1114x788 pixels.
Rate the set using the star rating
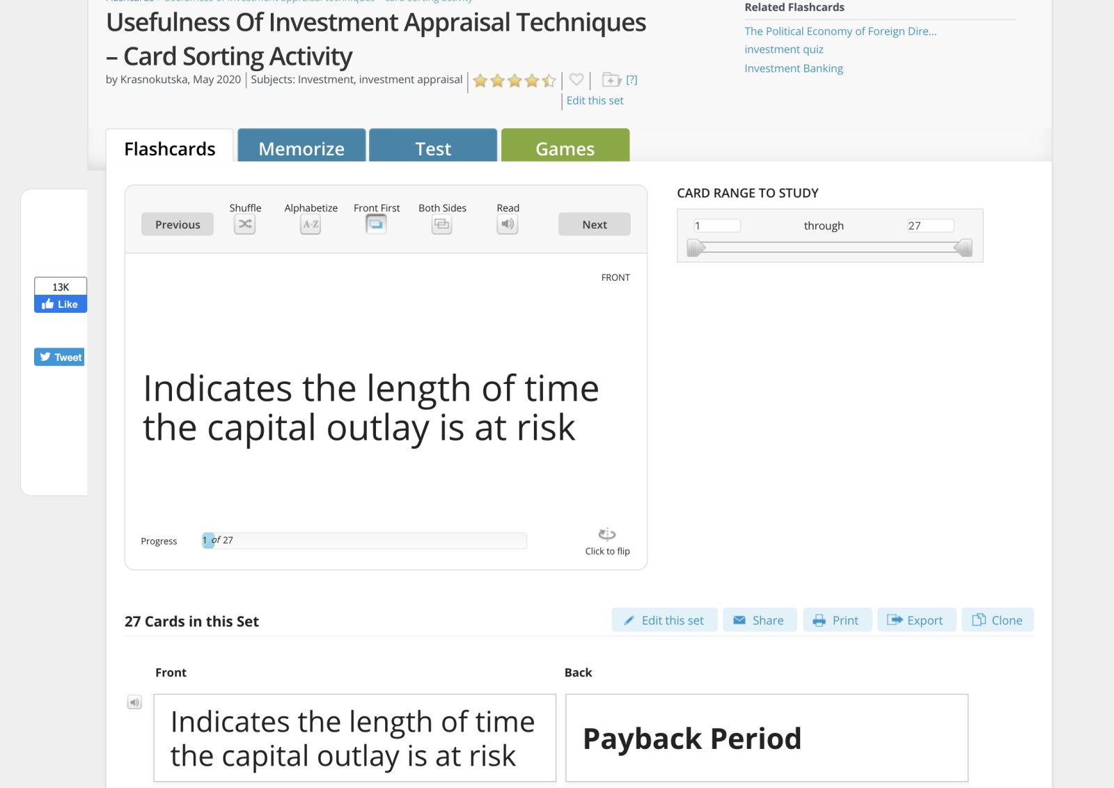(x=515, y=81)
